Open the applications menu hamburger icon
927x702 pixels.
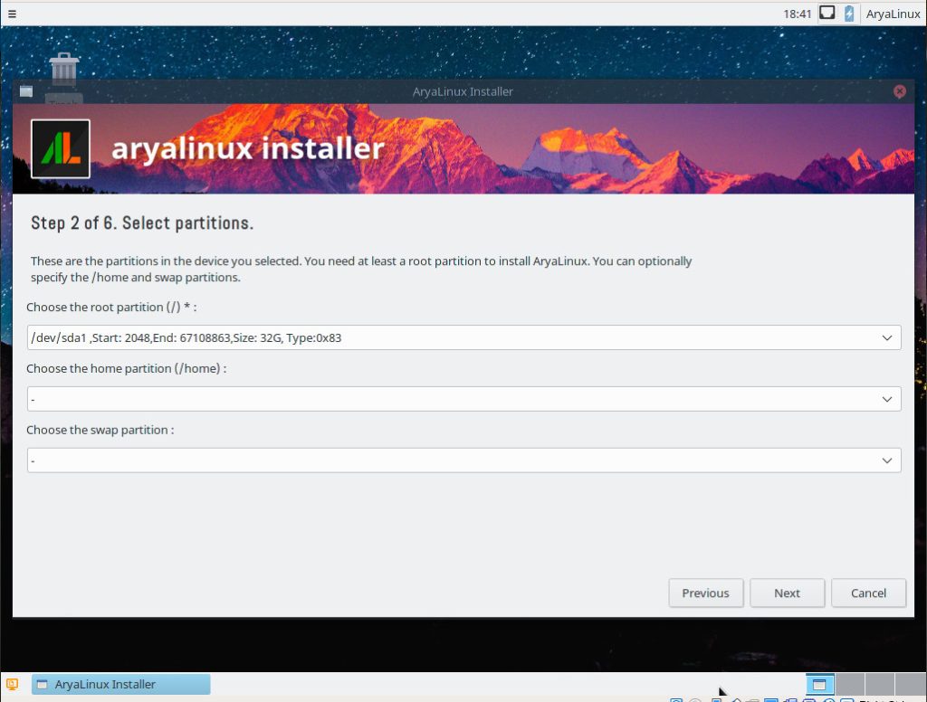click(x=12, y=14)
